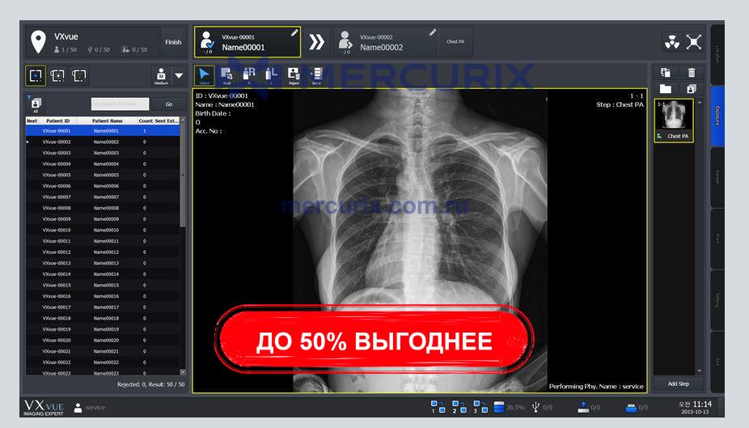Image resolution: width=749 pixels, height=428 pixels.
Task: Click Name00010 in the patient list
Action: pos(106,231)
